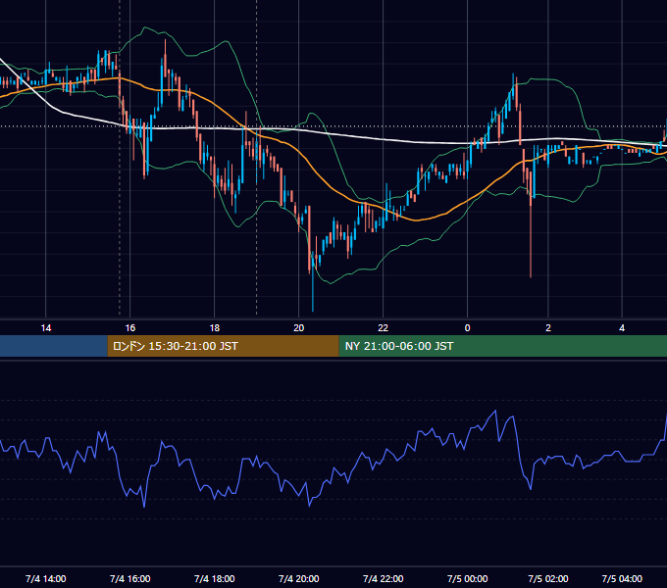Click the time axis label 14

pyautogui.click(x=45, y=327)
